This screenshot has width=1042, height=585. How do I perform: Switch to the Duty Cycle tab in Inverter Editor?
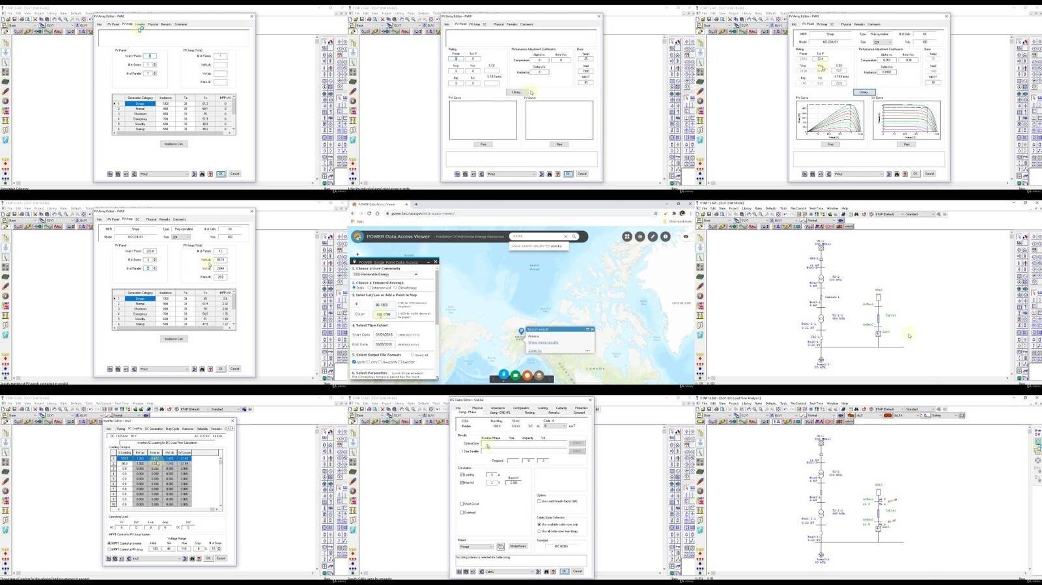[x=173, y=429]
